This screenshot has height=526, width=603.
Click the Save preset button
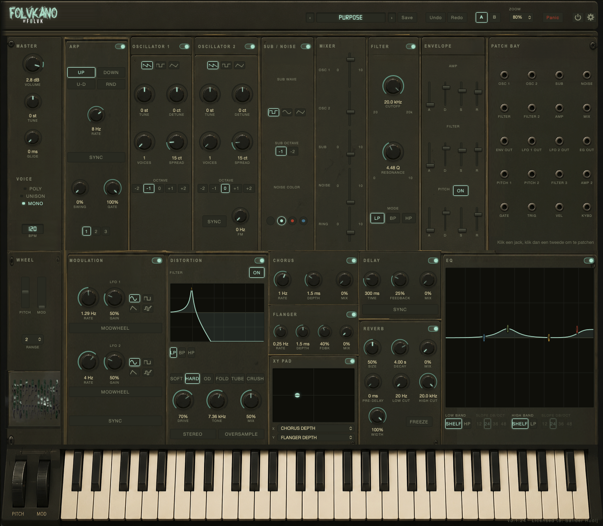[x=407, y=18]
